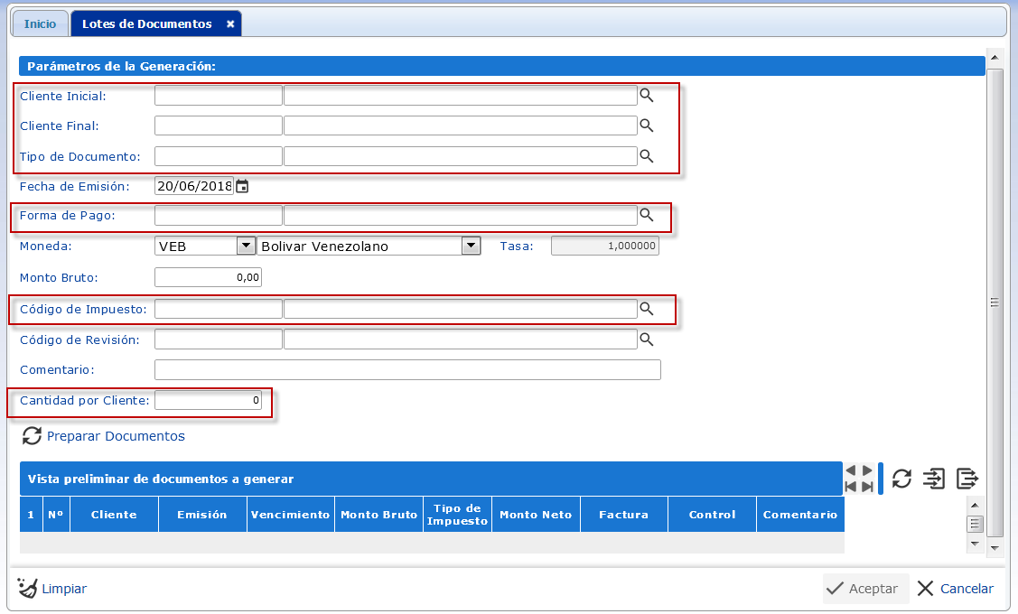Screen dimensions: 1018x614
Task: Open the Cliente Inicial search lookup
Action: [646, 96]
